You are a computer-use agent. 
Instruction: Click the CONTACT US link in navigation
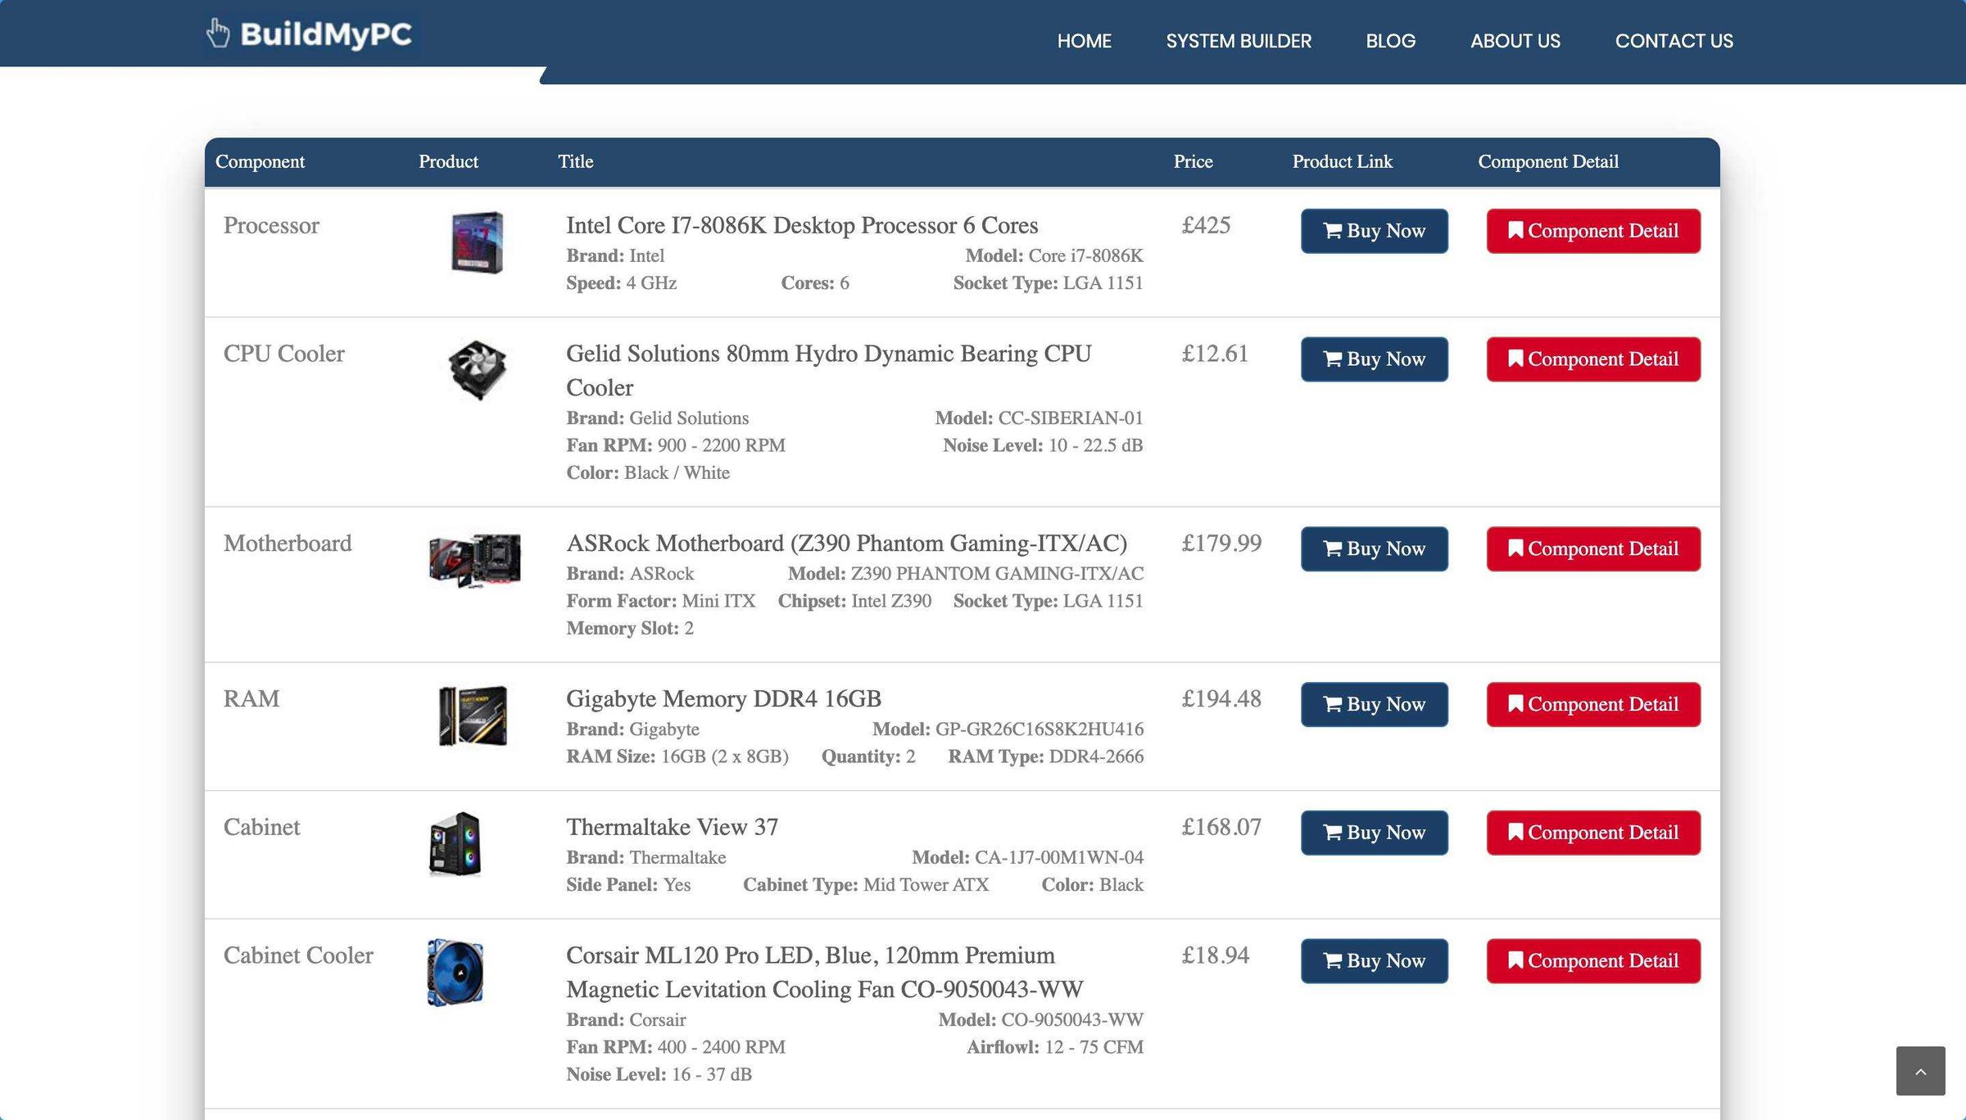[1674, 42]
